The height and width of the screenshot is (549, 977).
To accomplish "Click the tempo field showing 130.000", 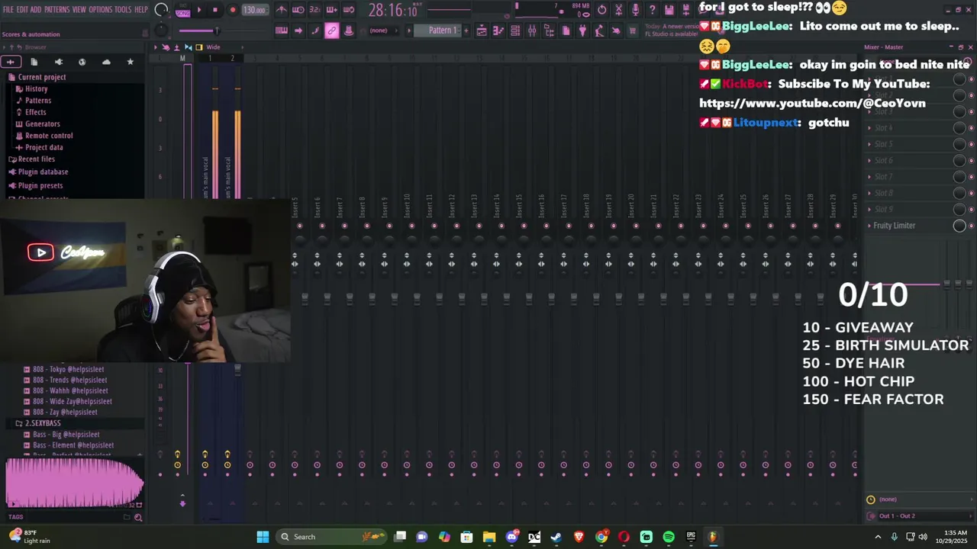I will pyautogui.click(x=254, y=10).
